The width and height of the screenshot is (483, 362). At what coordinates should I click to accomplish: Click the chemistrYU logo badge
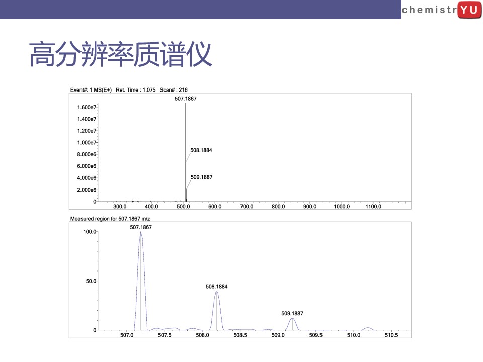(442, 10)
